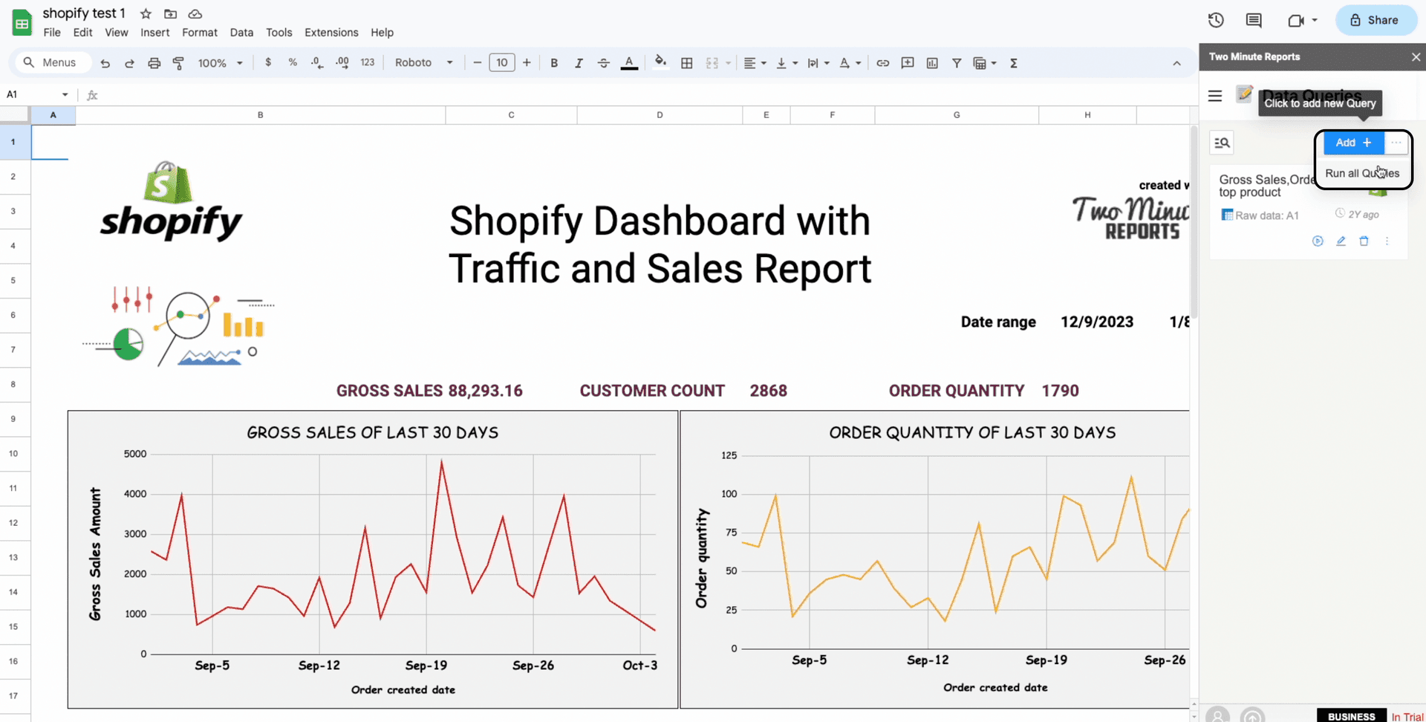The height and width of the screenshot is (722, 1426).
Task: Open the comments history panel
Action: (1254, 20)
